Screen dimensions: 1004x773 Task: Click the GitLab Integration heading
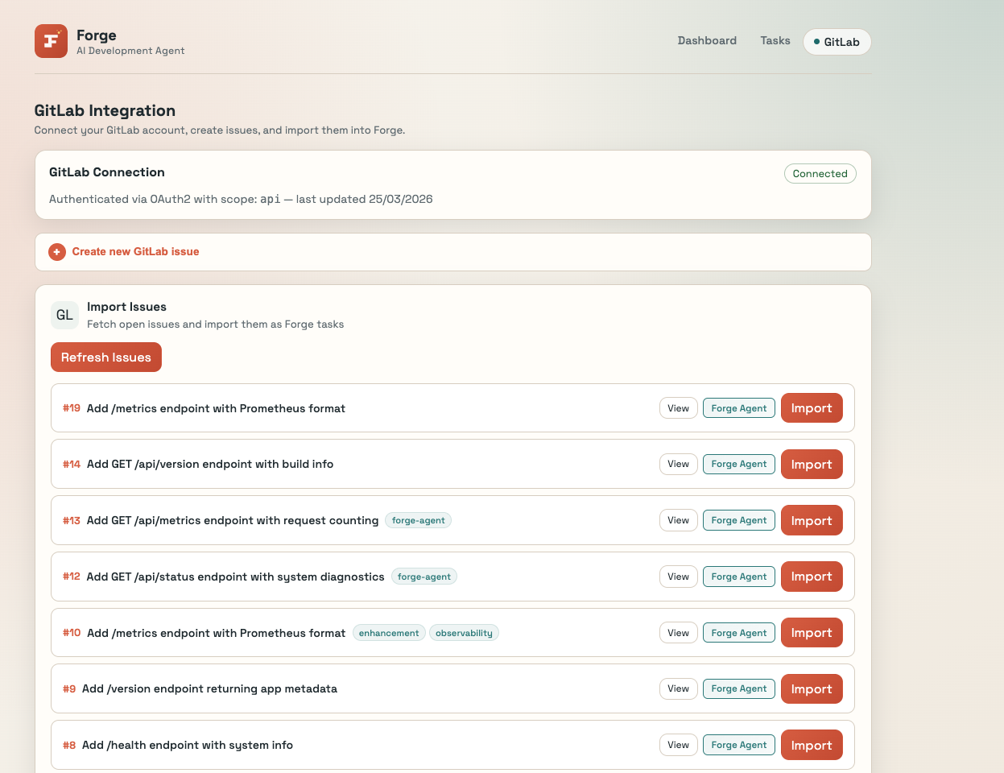click(x=105, y=111)
